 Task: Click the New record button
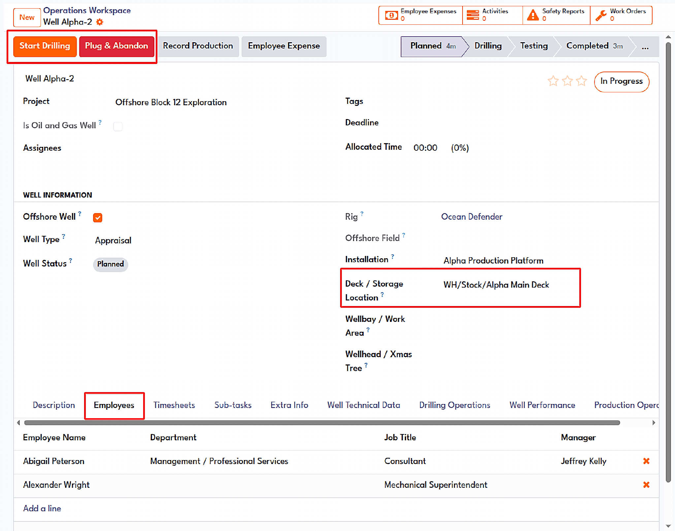click(27, 17)
